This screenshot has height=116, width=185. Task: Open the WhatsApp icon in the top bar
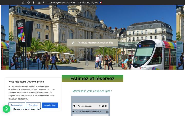tap(23, 3)
